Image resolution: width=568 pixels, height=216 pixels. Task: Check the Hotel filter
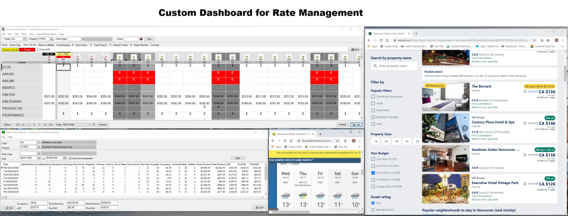point(373,104)
